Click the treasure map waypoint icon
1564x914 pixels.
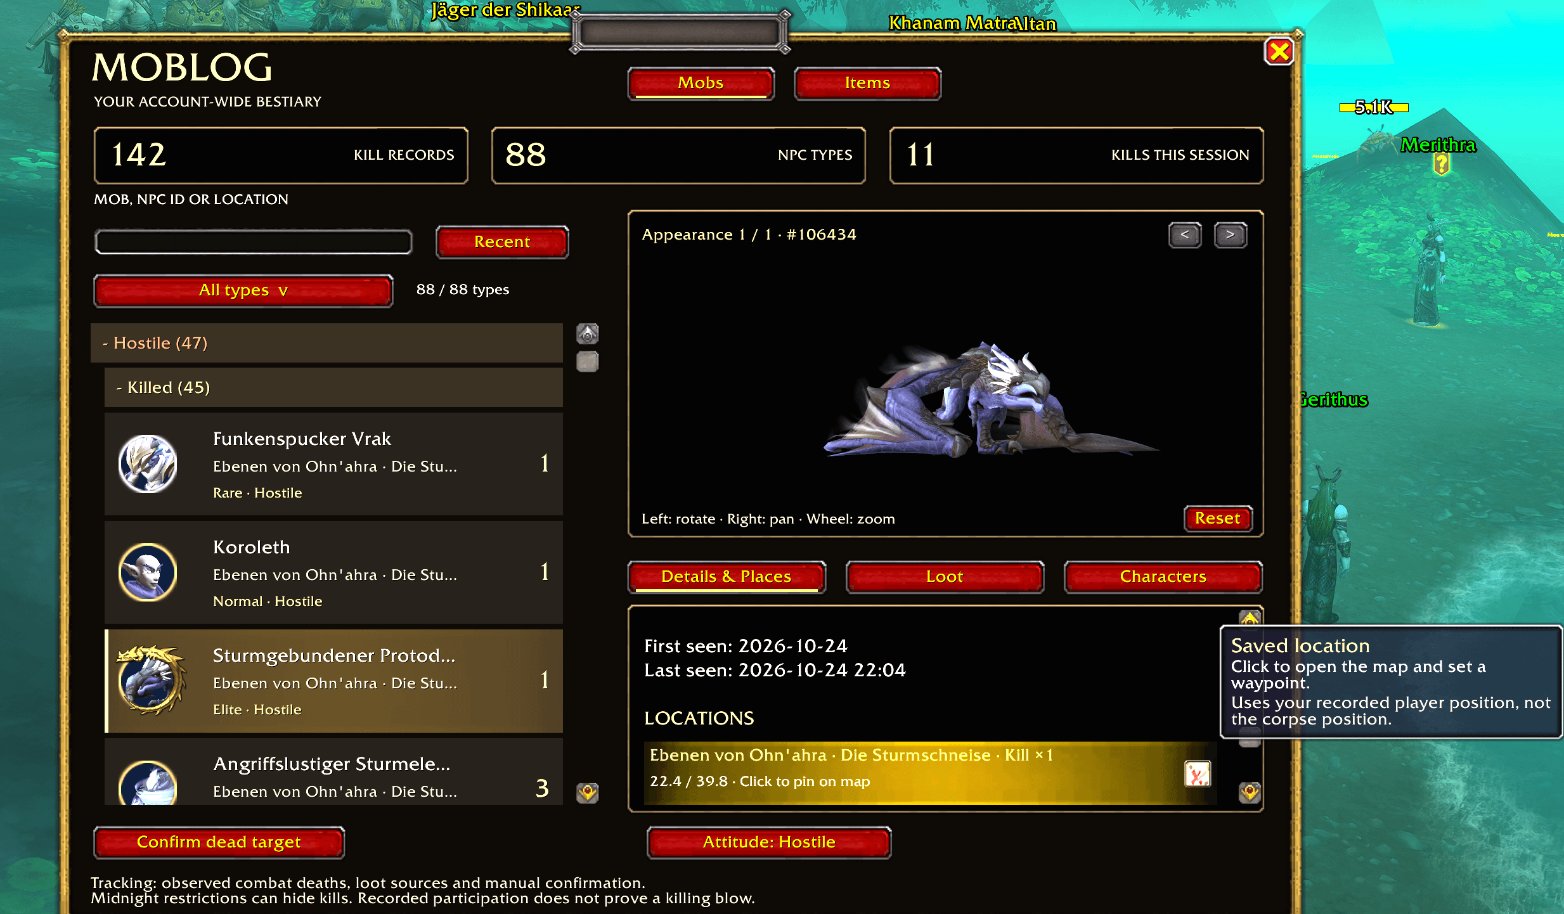point(1197,774)
